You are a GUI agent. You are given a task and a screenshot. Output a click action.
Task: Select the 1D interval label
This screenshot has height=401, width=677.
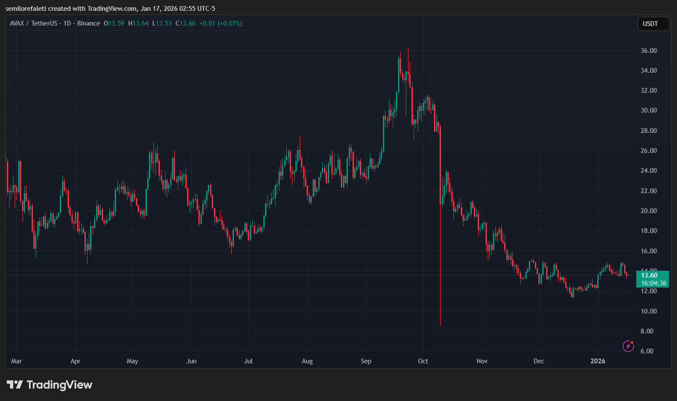[67, 23]
